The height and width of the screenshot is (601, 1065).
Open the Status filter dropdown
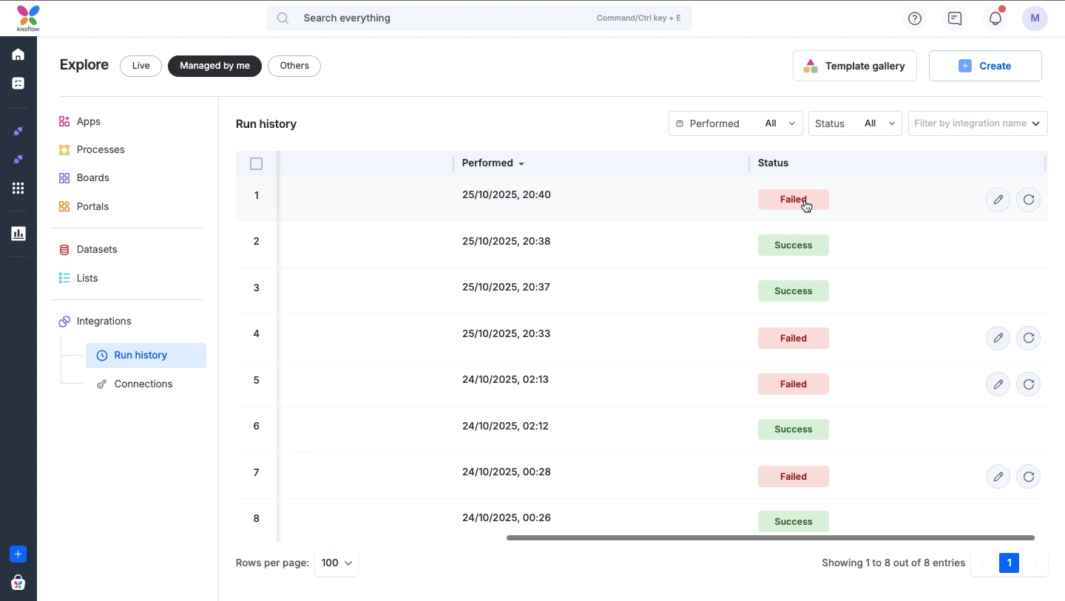tap(854, 123)
